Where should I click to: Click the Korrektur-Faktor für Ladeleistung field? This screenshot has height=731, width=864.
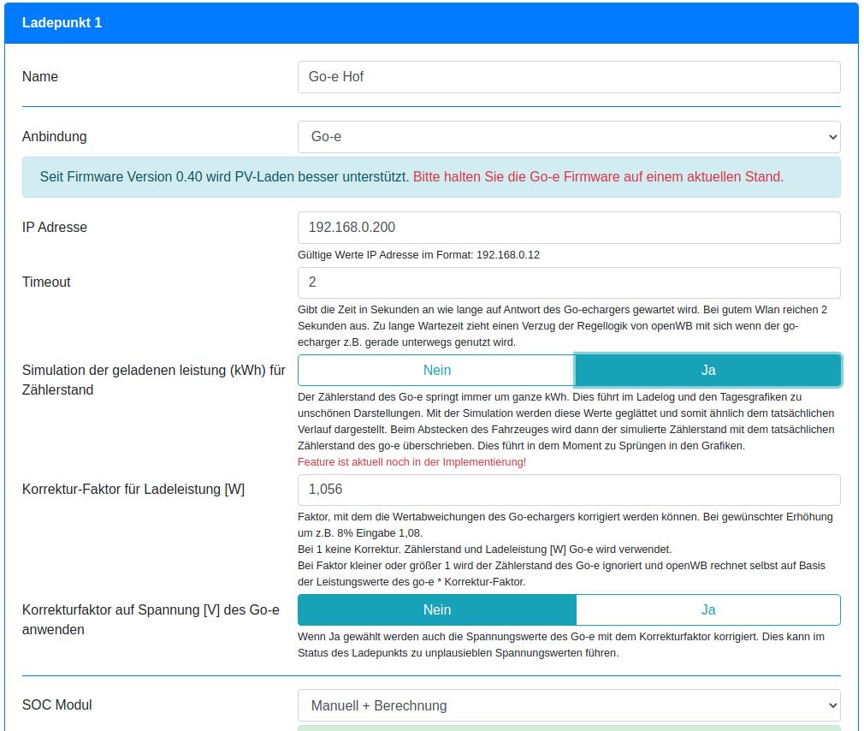click(x=569, y=490)
